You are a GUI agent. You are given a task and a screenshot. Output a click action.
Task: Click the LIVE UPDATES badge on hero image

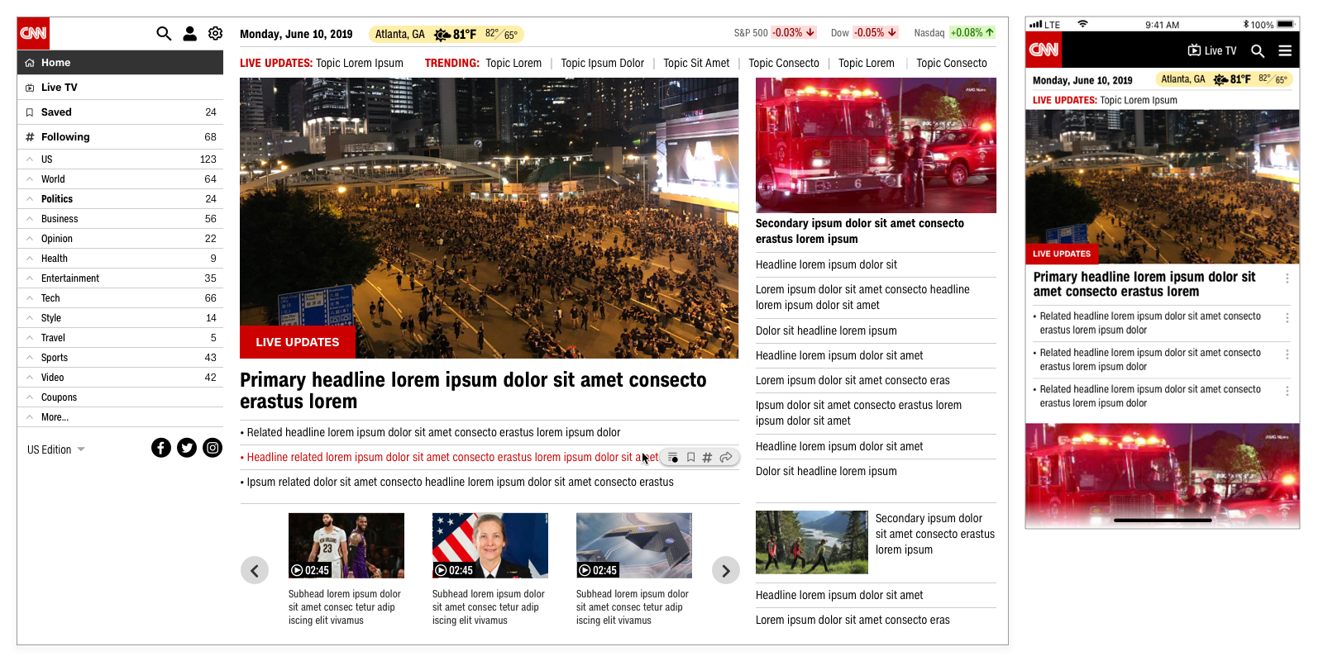pos(298,342)
